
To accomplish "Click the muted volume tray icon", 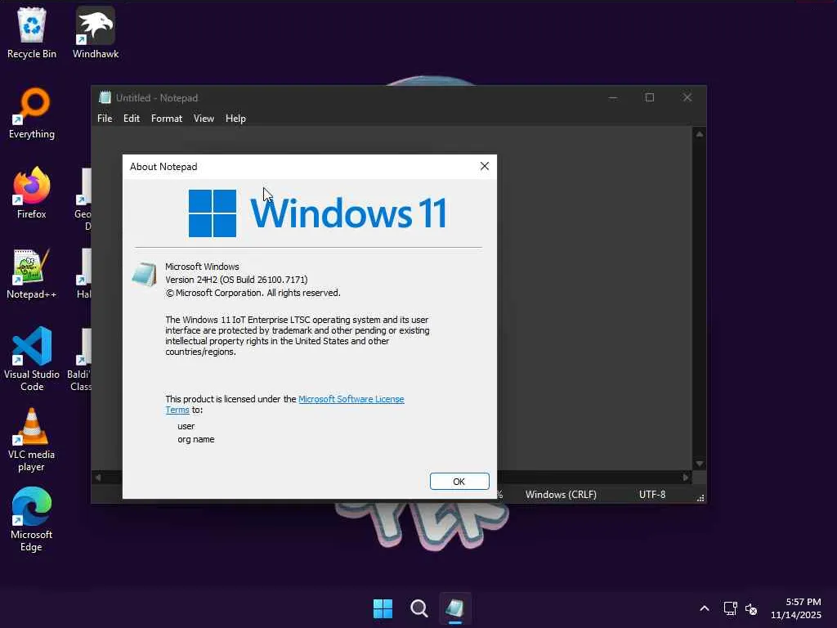I will point(751,608).
